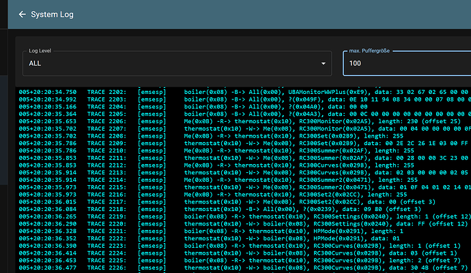Select log line TRACE 2216 RC300Set2 length
Screen dimensions: 471x273
point(213,195)
